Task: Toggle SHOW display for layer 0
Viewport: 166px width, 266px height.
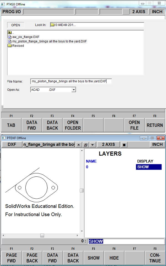Action: coord(149,167)
